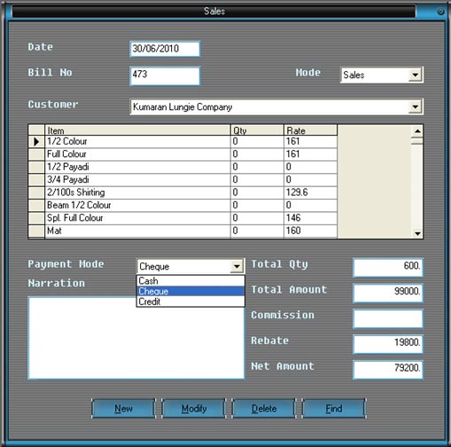Click the item grid scrollbar thumb
The image size is (451, 447).
point(417,141)
